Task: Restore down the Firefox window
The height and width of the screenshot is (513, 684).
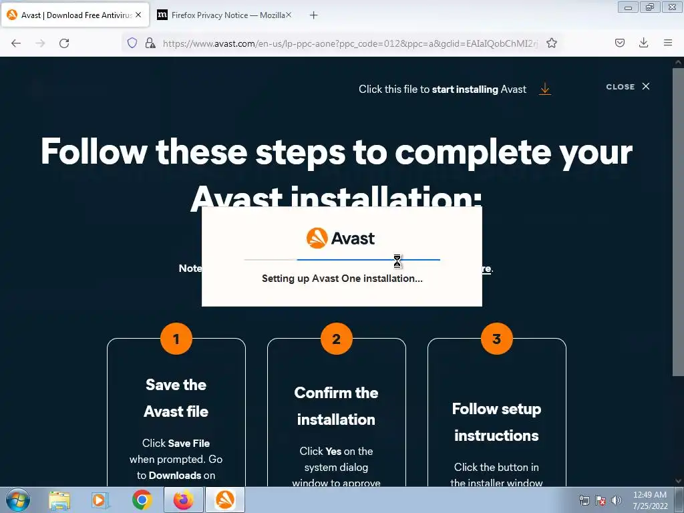Action: 650,7
